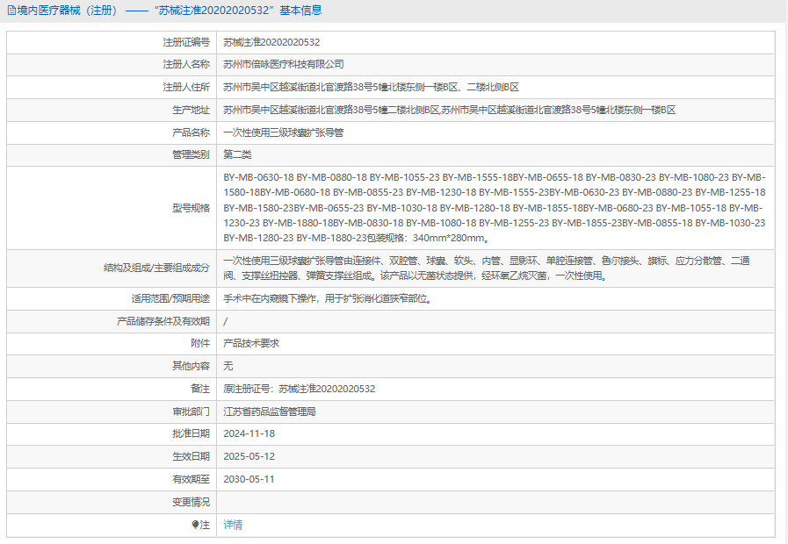Click the 生产地址 address value

pos(449,110)
